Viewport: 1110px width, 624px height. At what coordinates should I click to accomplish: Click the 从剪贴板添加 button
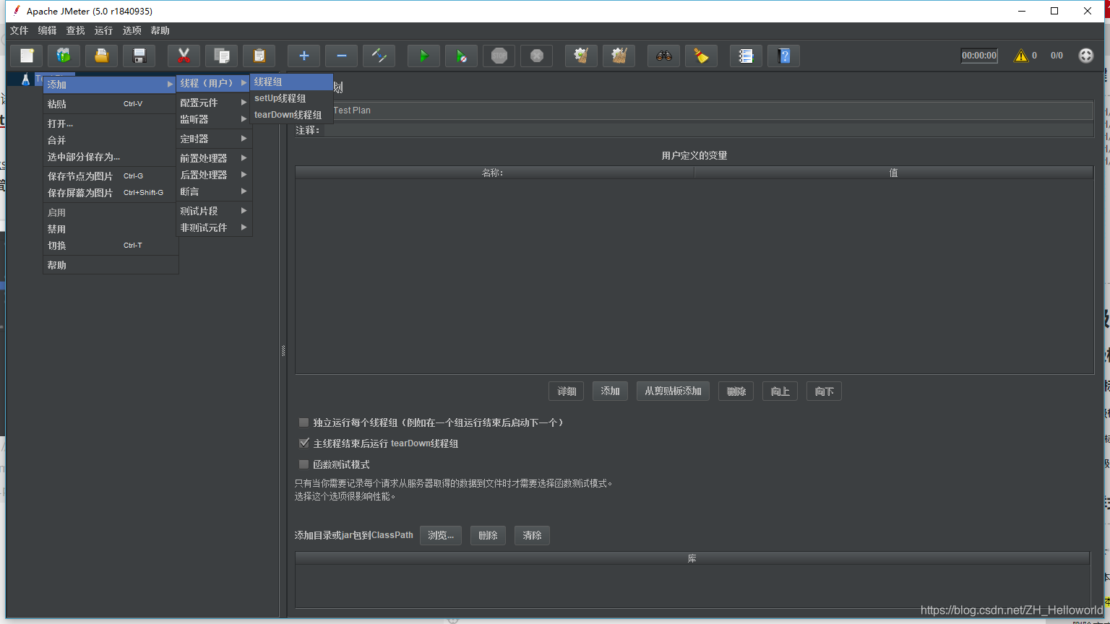point(673,391)
